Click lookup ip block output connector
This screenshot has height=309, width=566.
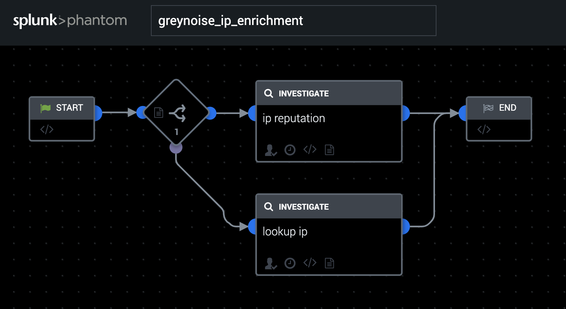click(x=406, y=226)
